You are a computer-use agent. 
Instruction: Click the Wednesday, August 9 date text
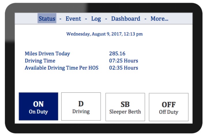click(104, 34)
